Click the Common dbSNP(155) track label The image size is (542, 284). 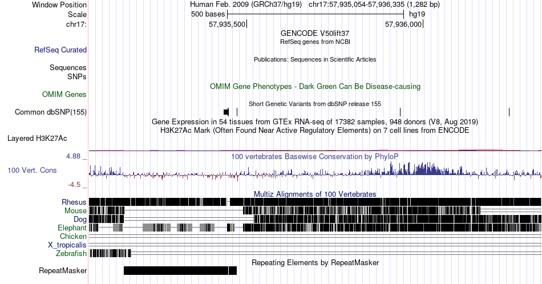pyautogui.click(x=51, y=112)
